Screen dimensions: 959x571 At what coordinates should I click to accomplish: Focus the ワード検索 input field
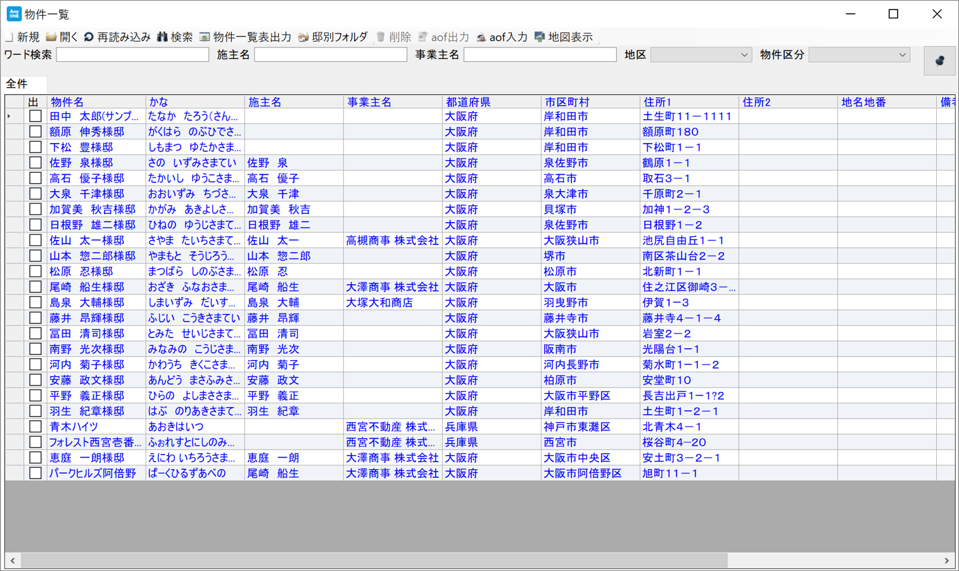point(132,55)
